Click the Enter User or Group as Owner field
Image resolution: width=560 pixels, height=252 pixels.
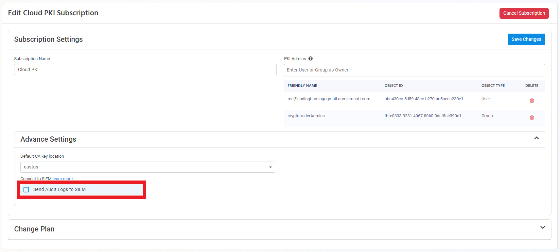tap(414, 70)
